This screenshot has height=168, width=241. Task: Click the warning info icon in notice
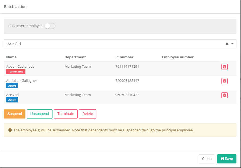tap(10, 130)
